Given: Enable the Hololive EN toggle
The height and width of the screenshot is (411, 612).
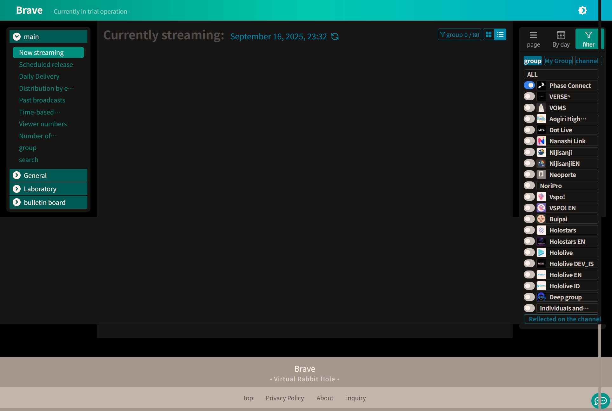Looking at the screenshot, I should tap(529, 275).
